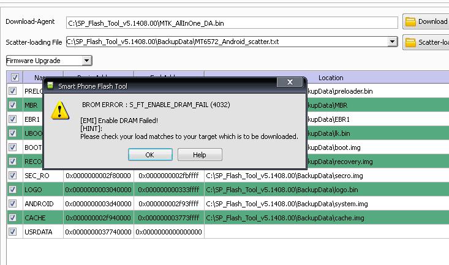This screenshot has width=449, height=265.
Task: Open the Firmware Upgrade mode dropdown
Action: click(86, 61)
